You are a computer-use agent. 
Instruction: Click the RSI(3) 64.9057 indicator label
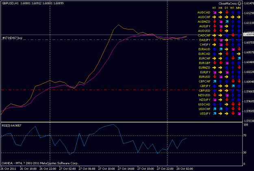point(11,125)
